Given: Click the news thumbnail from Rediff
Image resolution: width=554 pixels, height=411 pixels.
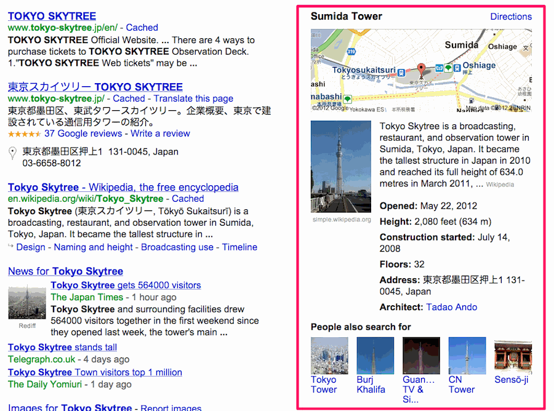Looking at the screenshot, I should click(x=26, y=303).
